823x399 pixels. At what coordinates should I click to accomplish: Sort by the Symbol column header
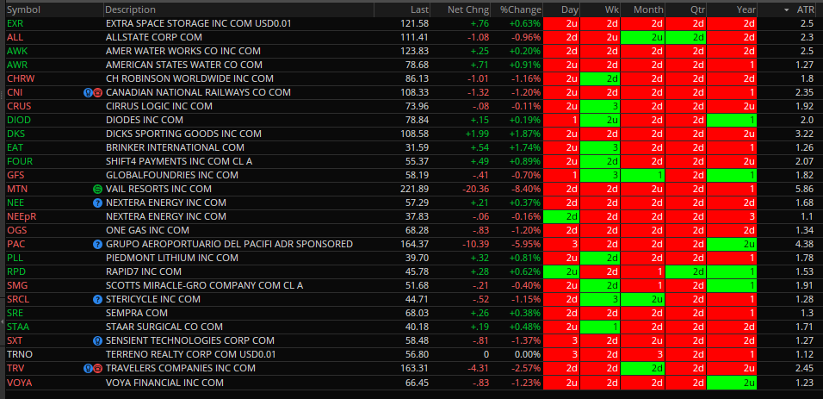pos(23,9)
